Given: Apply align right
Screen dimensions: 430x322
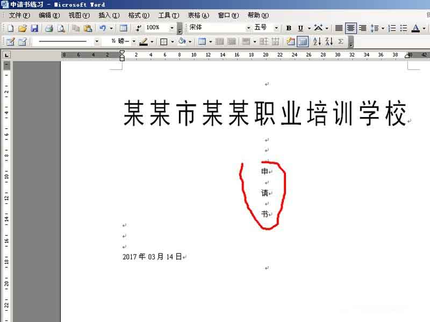Looking at the screenshot, I should [362, 28].
